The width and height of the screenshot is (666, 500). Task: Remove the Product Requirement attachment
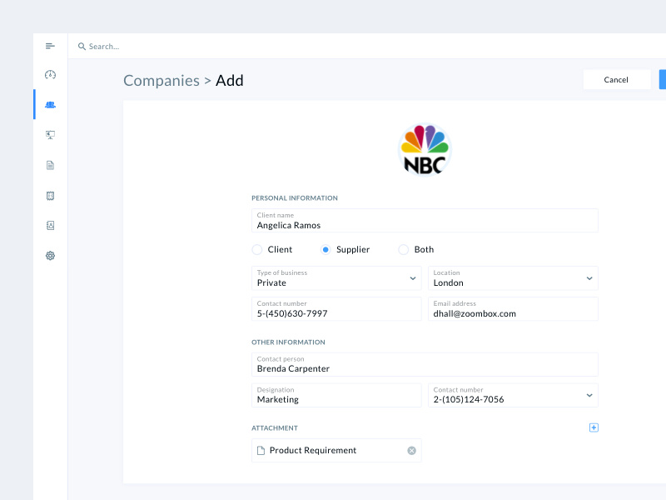click(x=411, y=450)
